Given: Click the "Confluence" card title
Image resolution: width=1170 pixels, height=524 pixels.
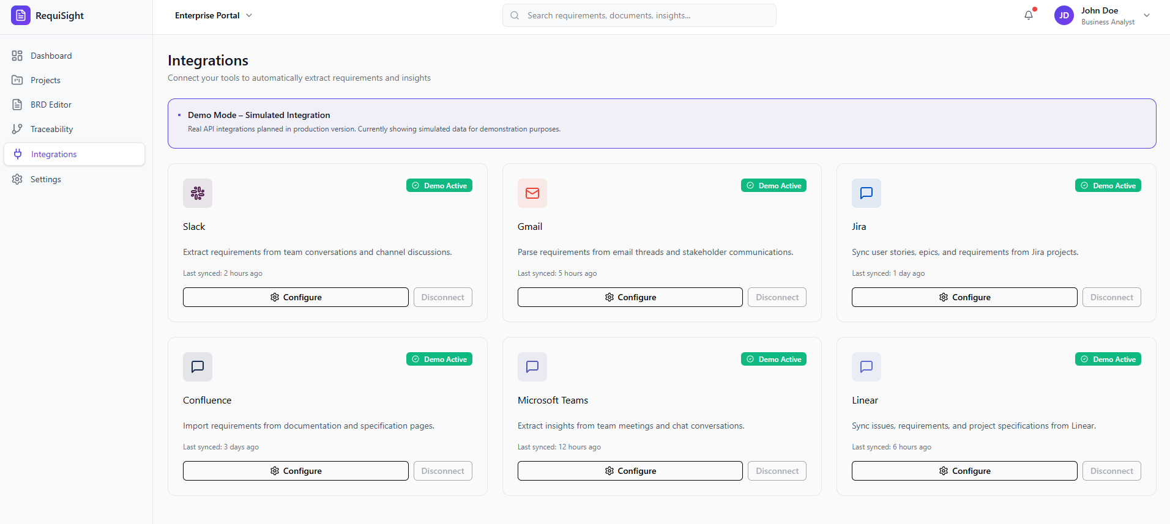Looking at the screenshot, I should (x=207, y=400).
